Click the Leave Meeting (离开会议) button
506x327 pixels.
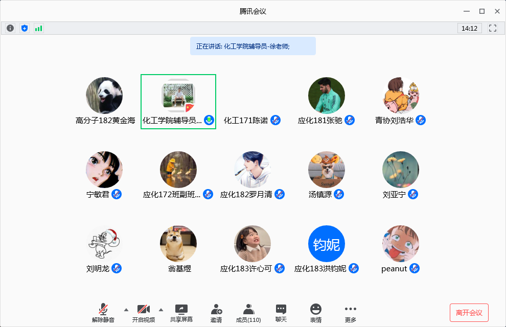click(x=469, y=313)
